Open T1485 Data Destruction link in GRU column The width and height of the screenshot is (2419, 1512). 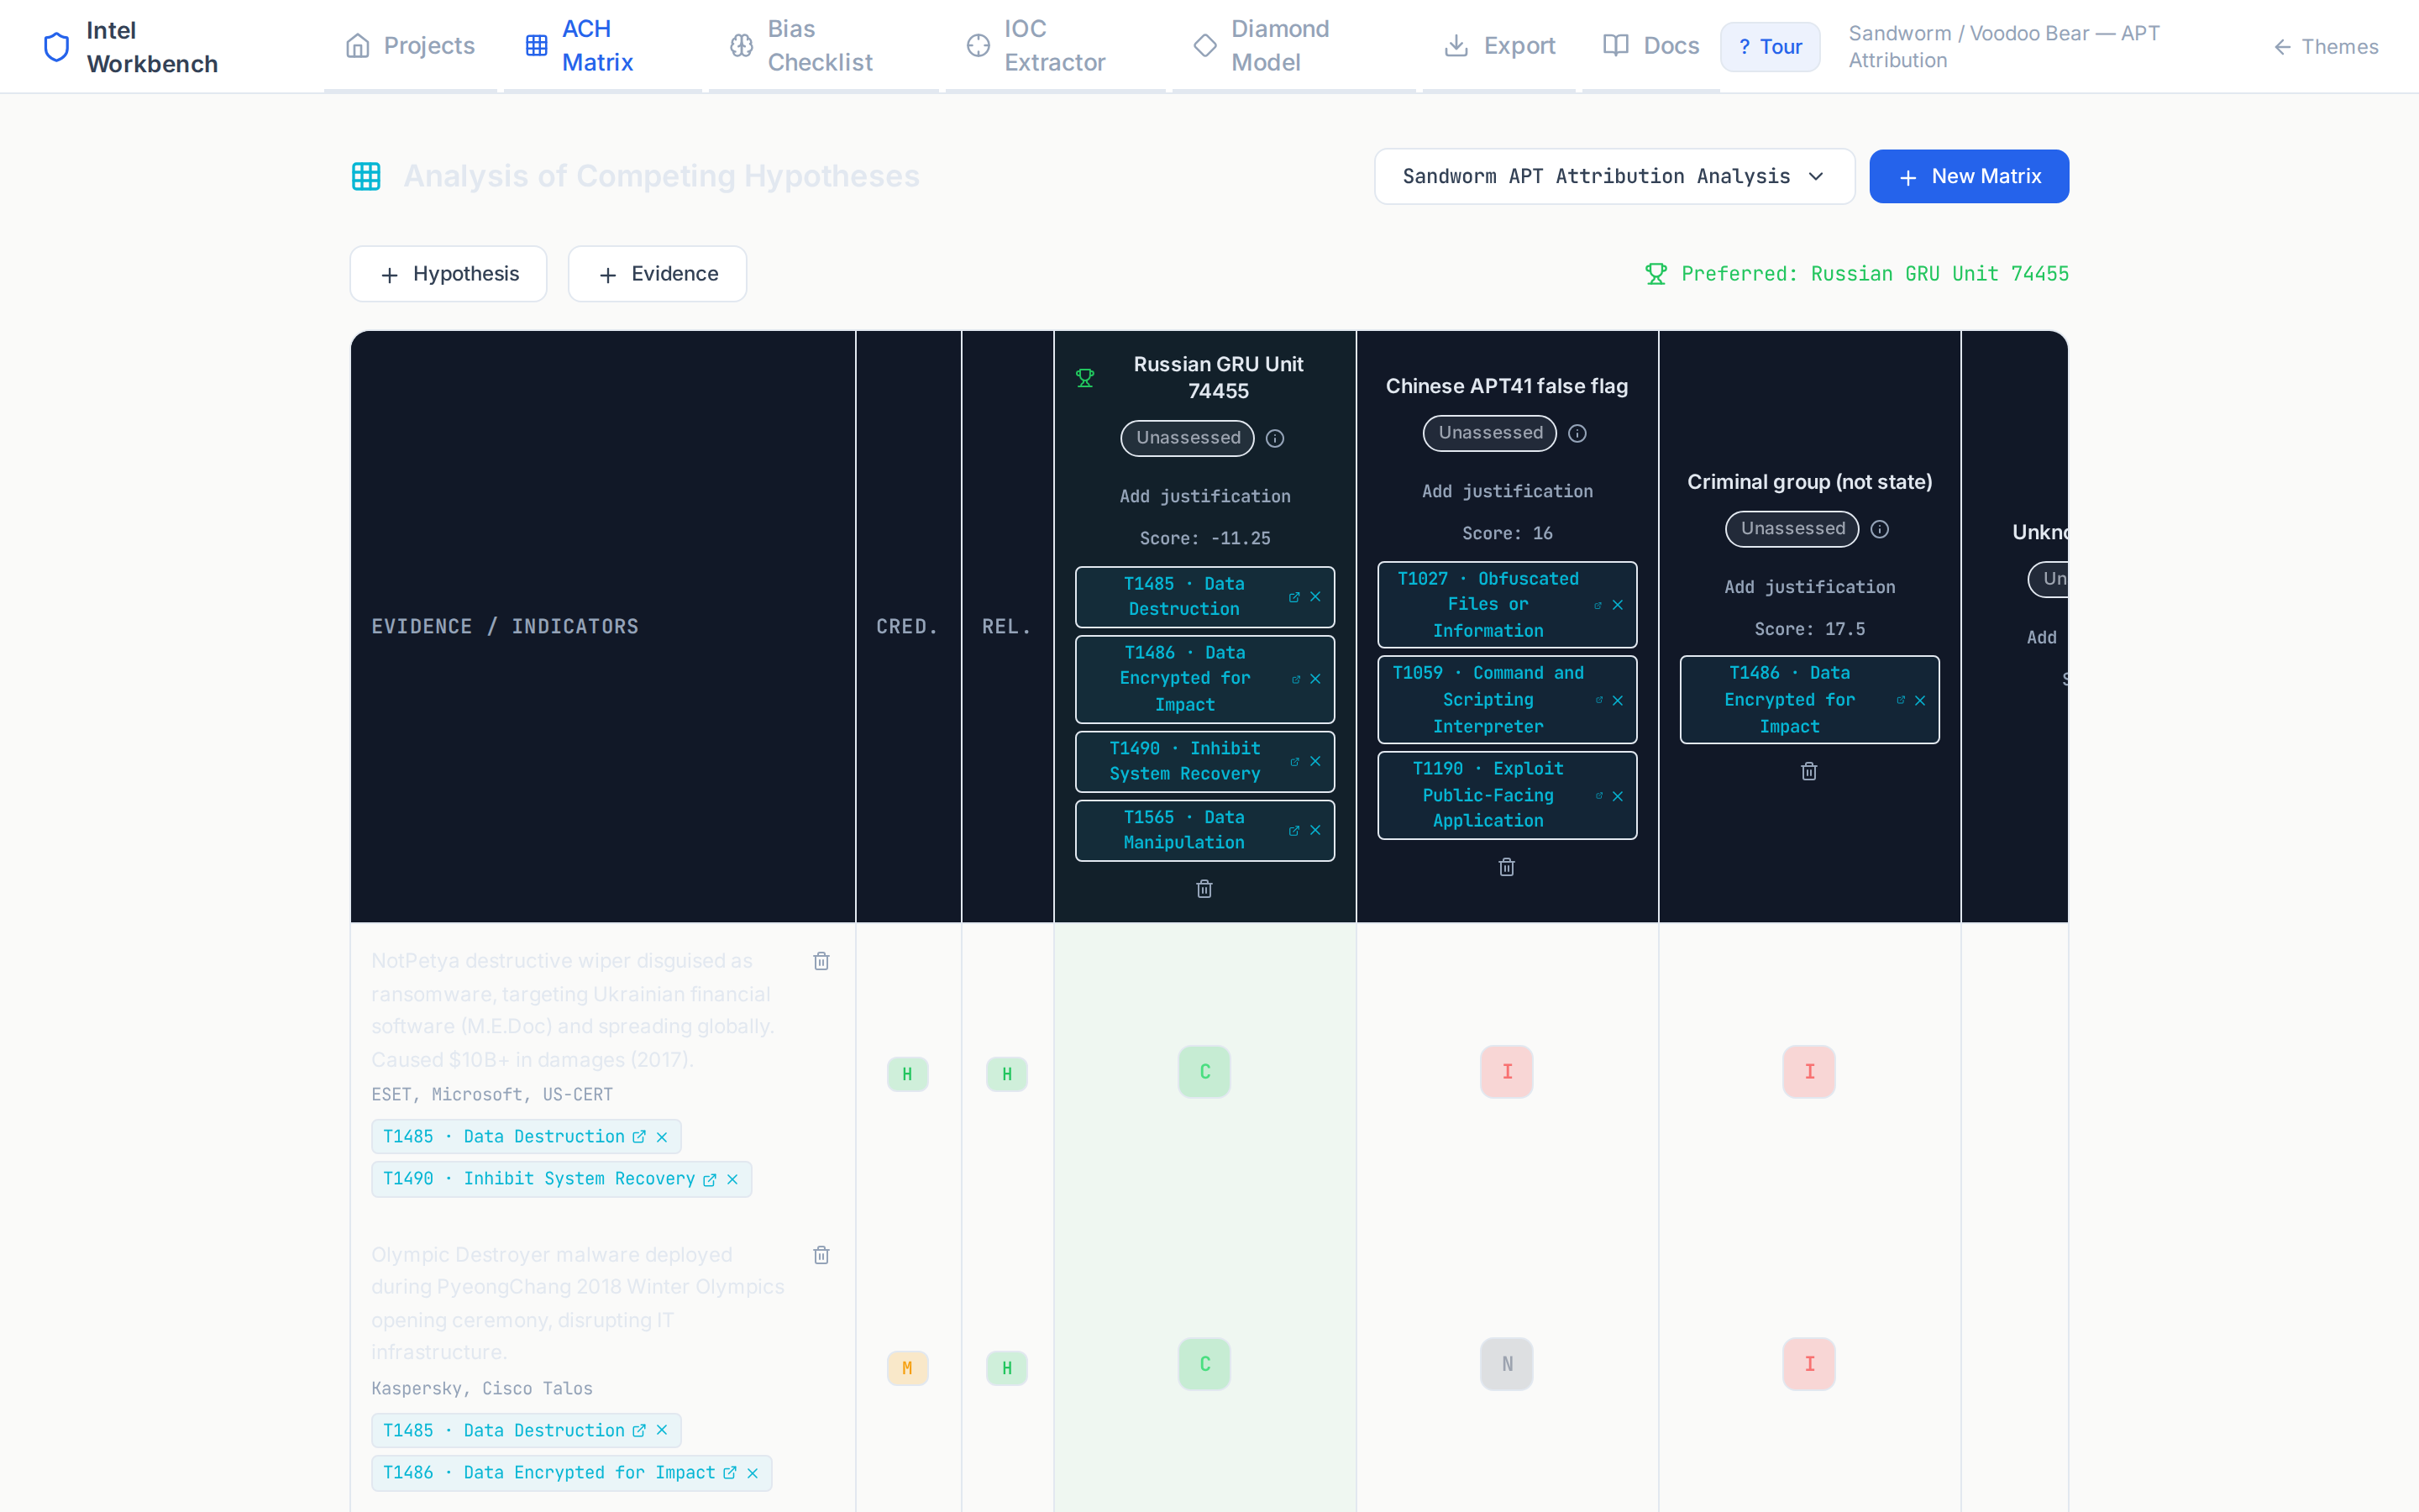tap(1294, 597)
